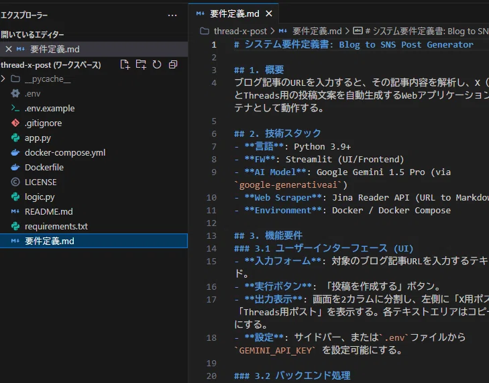Click the 'Streamlit (UI/Frontend)' text
The image size is (489, 383).
(x=345, y=160)
